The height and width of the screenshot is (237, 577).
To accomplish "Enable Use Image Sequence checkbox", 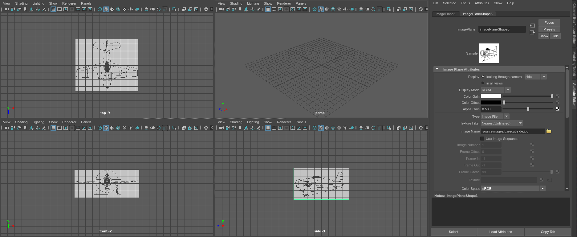I will pos(482,139).
